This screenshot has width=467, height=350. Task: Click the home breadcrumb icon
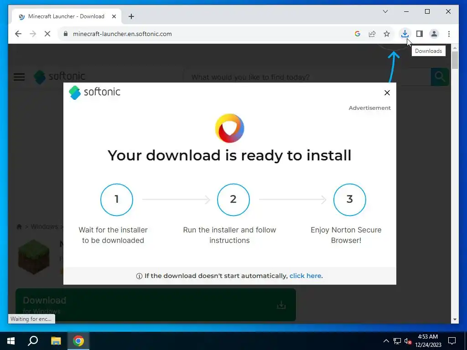coord(19,227)
